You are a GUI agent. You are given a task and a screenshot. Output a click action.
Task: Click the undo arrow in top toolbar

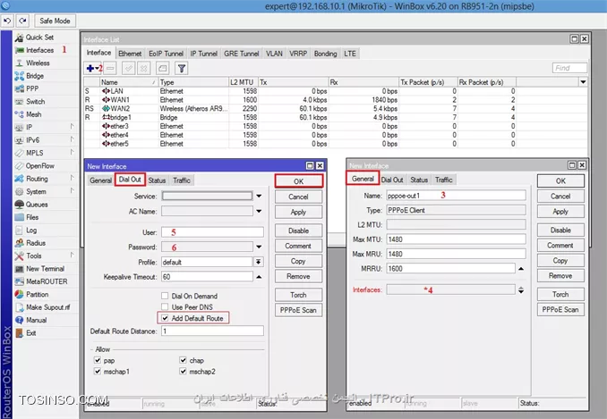point(7,21)
